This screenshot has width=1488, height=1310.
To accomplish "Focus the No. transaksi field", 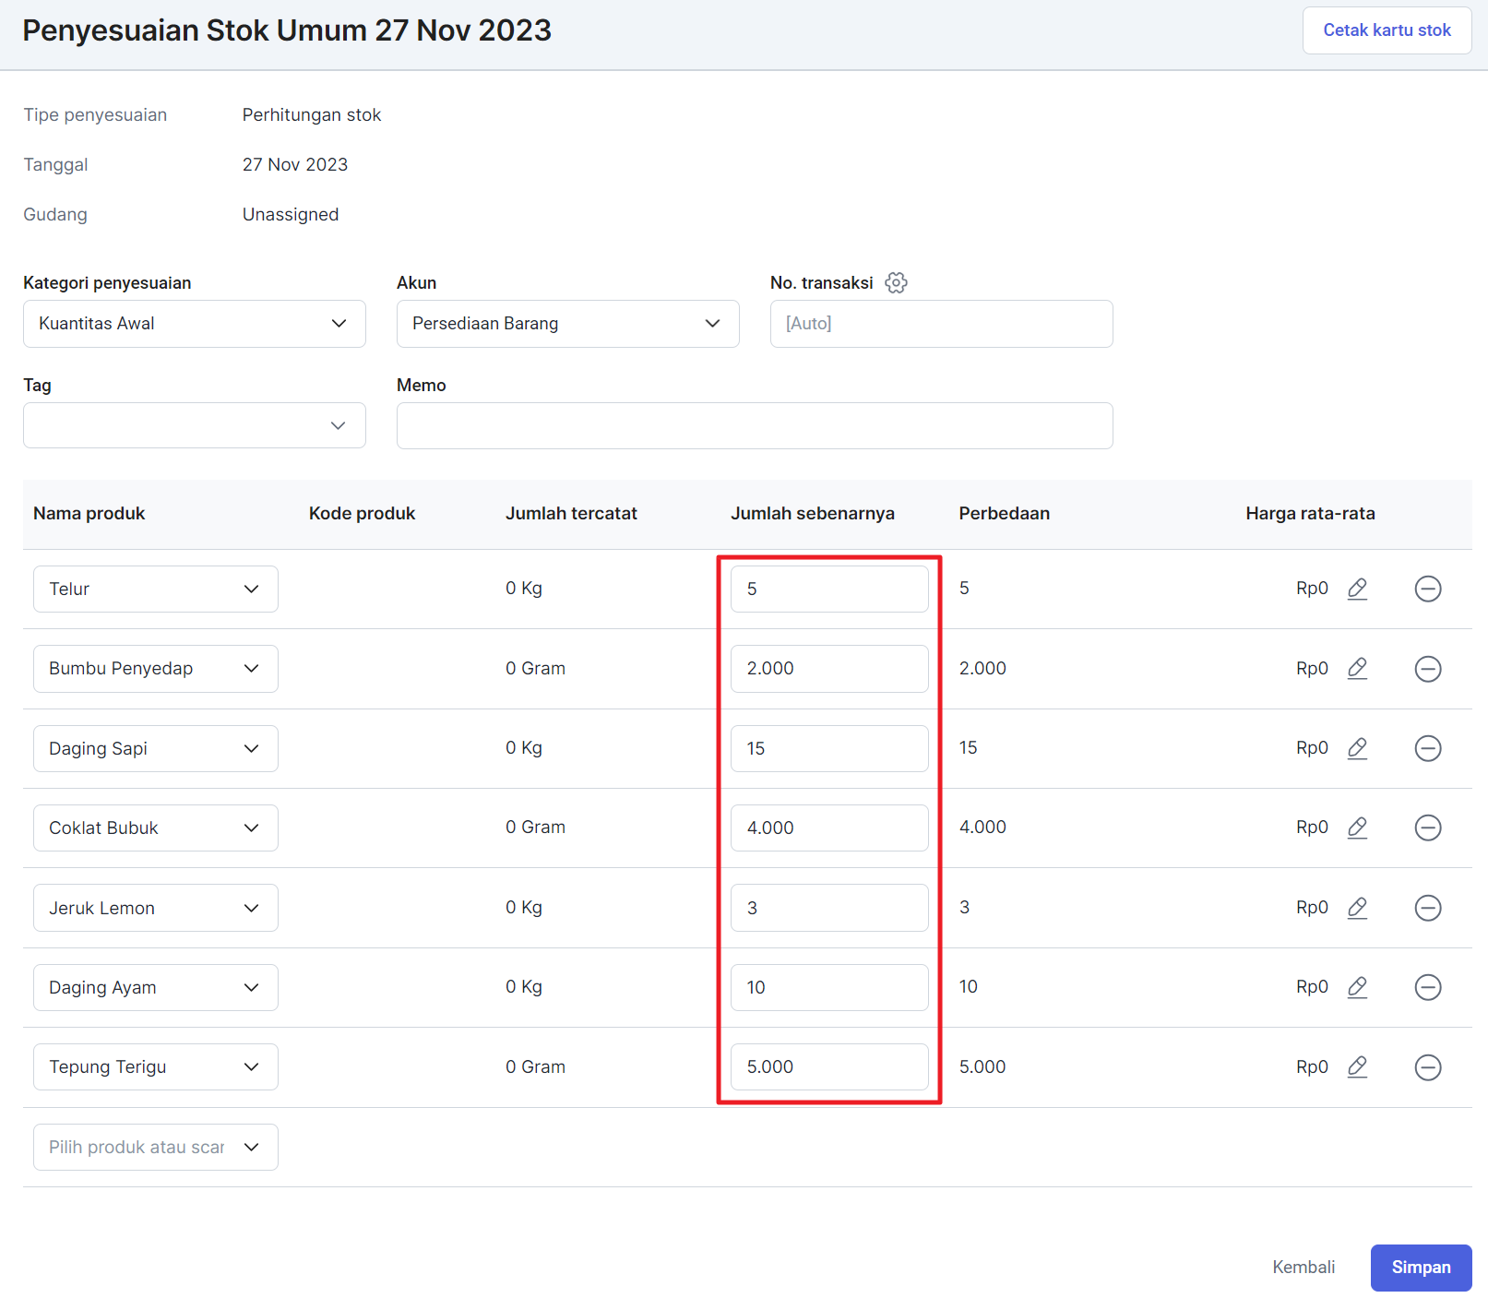I will click(x=942, y=324).
